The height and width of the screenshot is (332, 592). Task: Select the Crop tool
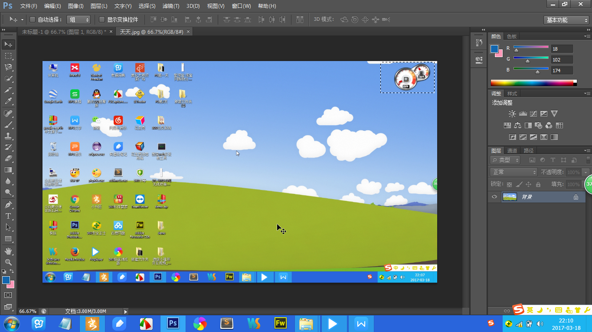[x=8, y=90]
